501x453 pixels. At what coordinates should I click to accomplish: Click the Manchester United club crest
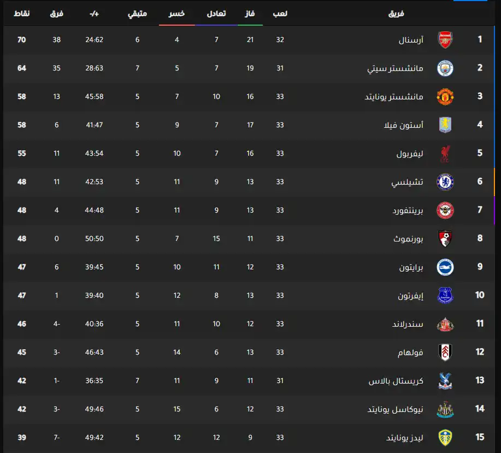coord(445,96)
